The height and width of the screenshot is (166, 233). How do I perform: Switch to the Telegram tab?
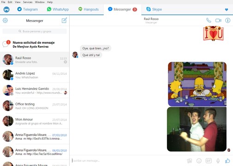point(28,9)
